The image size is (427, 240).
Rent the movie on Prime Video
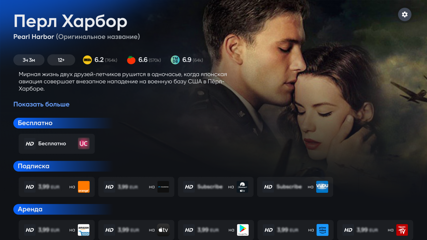coord(295,230)
